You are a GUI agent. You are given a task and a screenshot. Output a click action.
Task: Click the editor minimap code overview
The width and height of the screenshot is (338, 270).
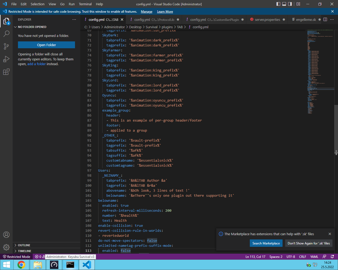[320, 72]
